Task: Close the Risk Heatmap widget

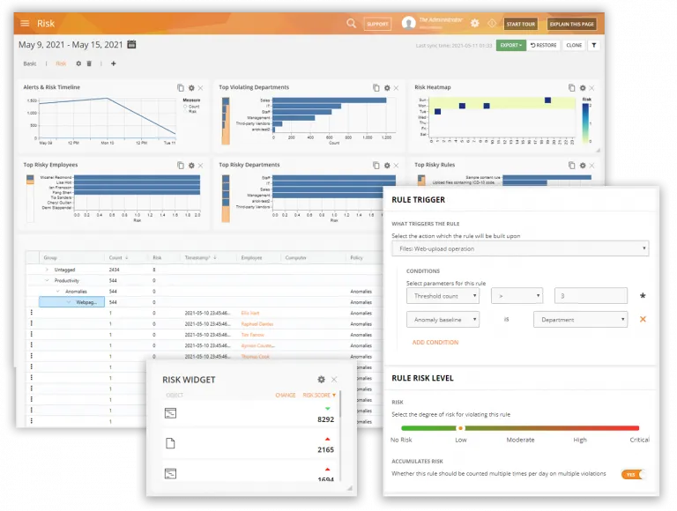Action: (592, 88)
